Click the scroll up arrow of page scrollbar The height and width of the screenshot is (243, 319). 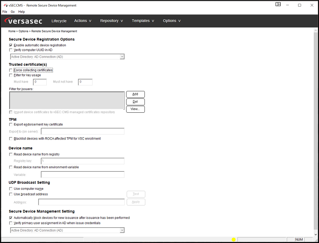[316, 31]
